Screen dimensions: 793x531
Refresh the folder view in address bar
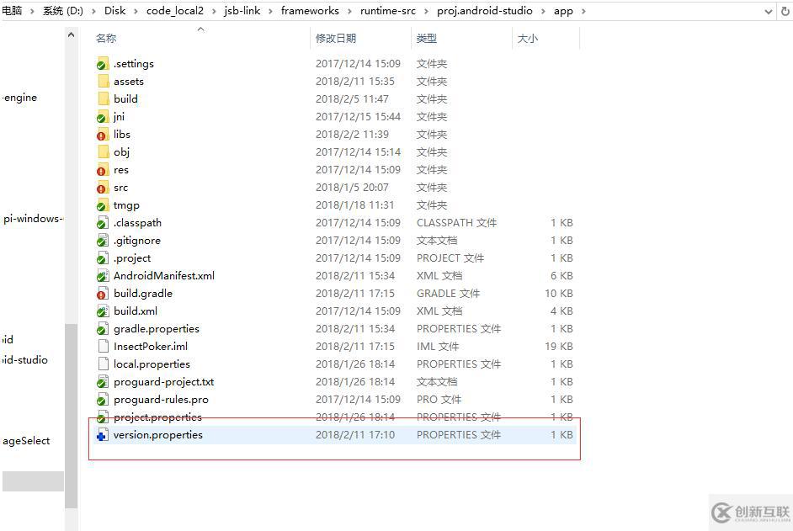785,11
